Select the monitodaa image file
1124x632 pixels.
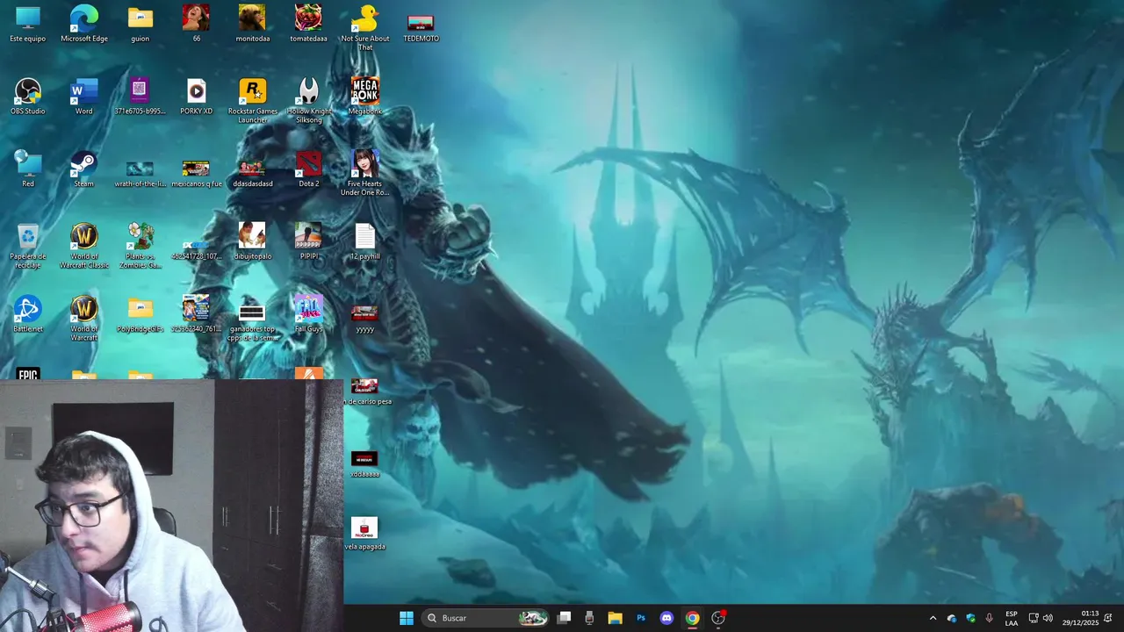(x=252, y=24)
